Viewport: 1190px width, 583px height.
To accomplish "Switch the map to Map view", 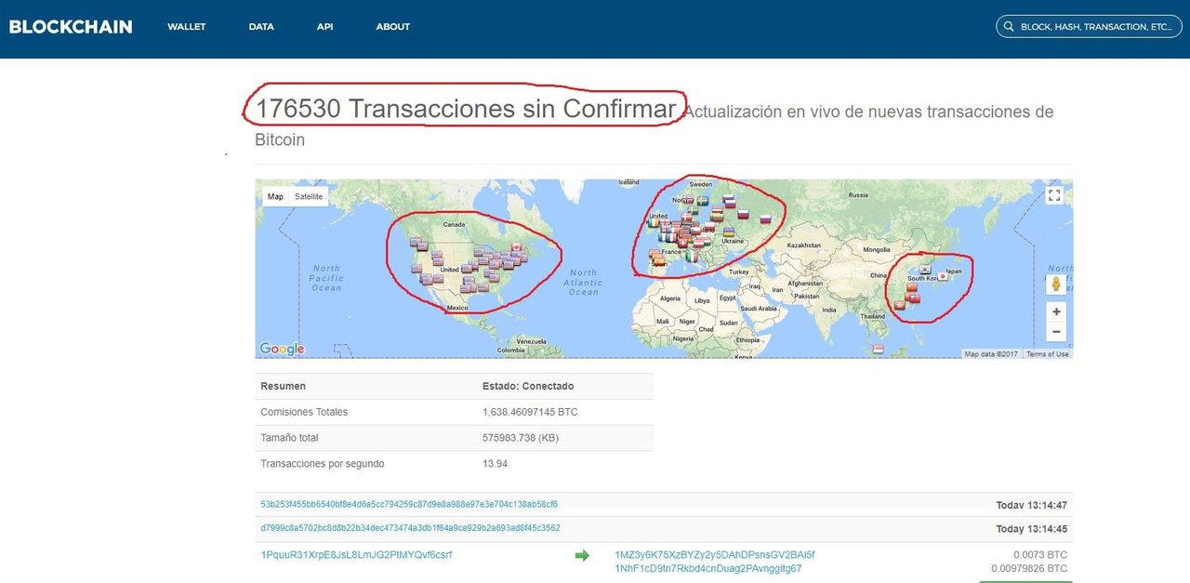I will point(275,196).
